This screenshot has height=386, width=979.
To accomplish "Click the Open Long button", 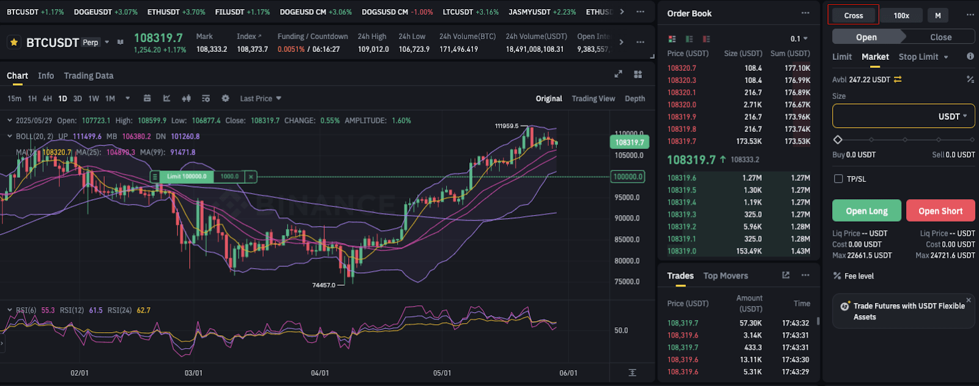I will click(866, 211).
